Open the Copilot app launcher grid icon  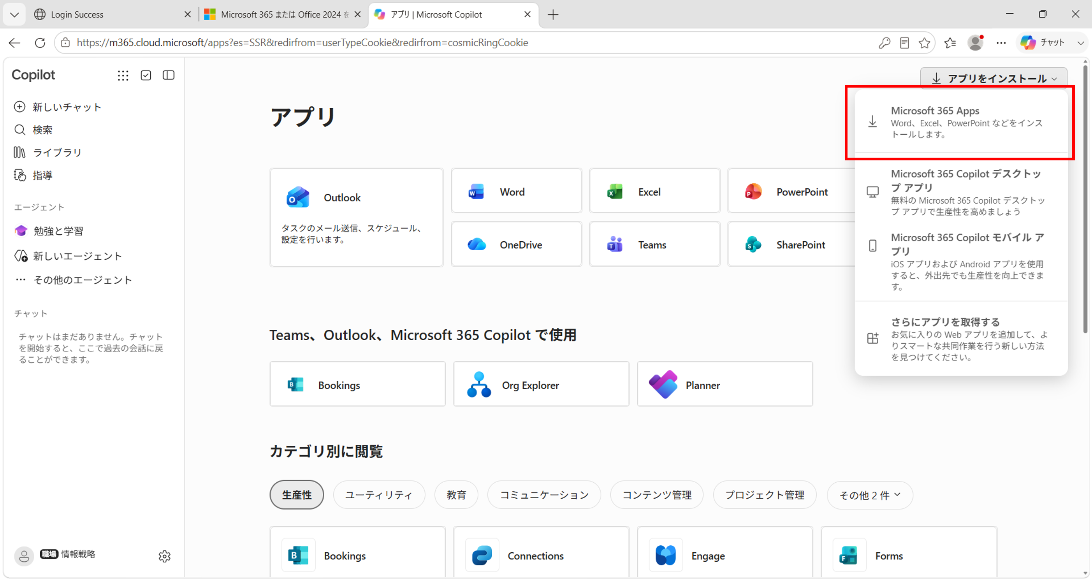coord(123,76)
